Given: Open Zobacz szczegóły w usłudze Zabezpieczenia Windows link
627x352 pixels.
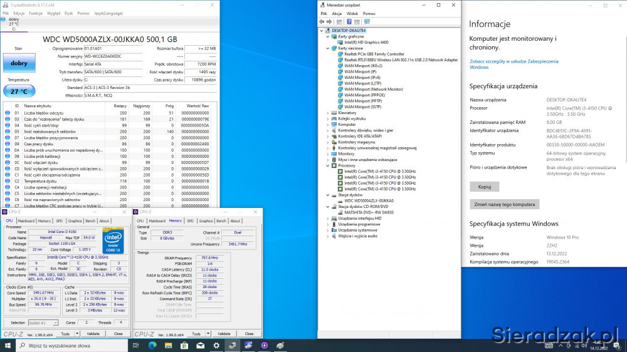Looking at the screenshot, I should (x=514, y=65).
